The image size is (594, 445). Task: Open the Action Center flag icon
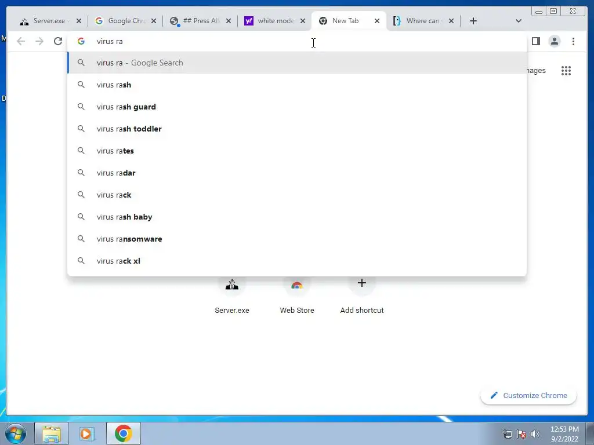tap(521, 434)
